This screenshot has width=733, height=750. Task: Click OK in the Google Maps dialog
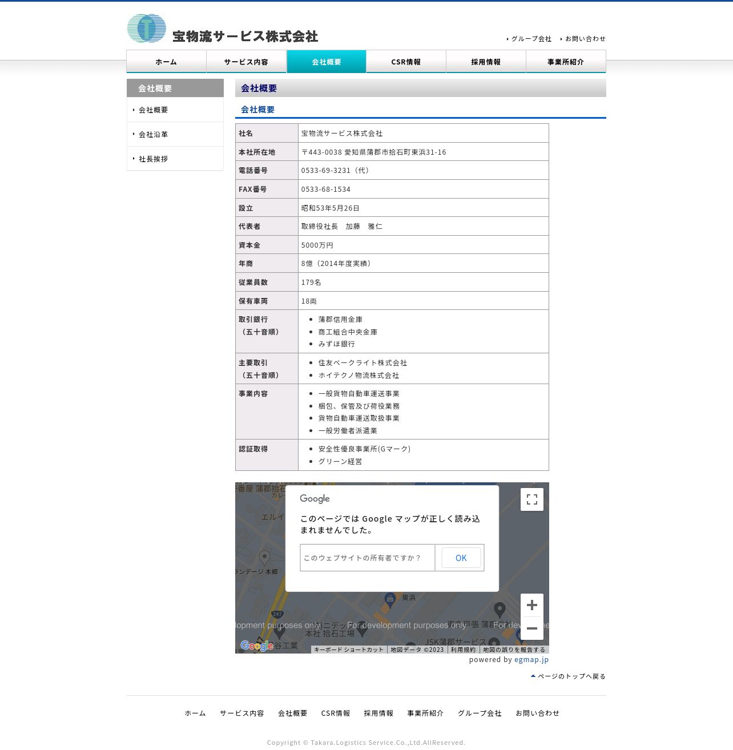point(461,558)
